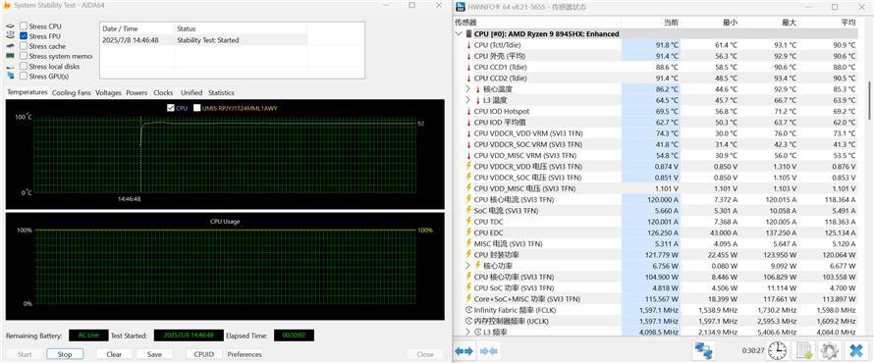The height and width of the screenshot is (363, 874).
Task: Stop the stability test
Action: pyautogui.click(x=65, y=354)
